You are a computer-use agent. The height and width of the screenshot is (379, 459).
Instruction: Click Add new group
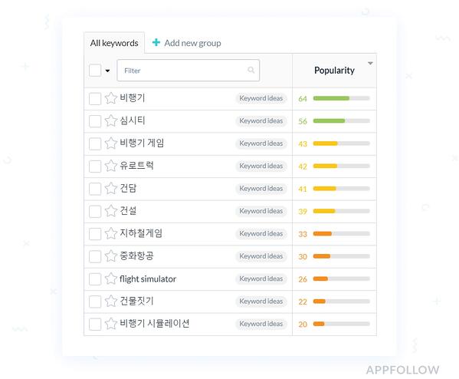tap(192, 43)
